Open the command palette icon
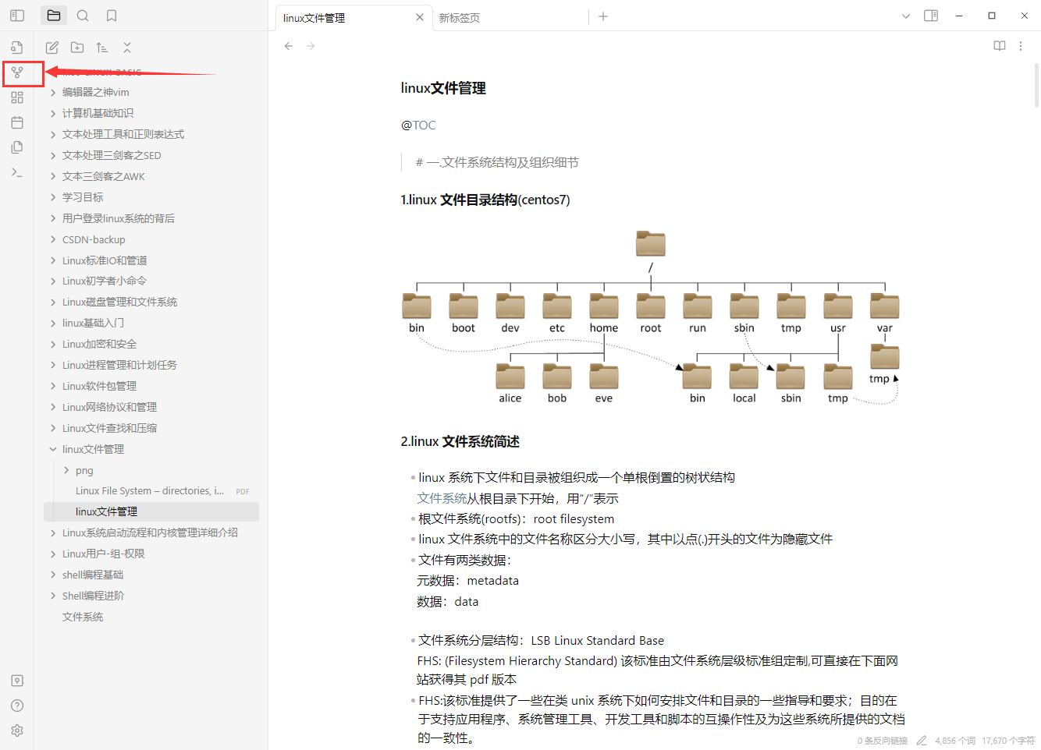 pyautogui.click(x=17, y=172)
